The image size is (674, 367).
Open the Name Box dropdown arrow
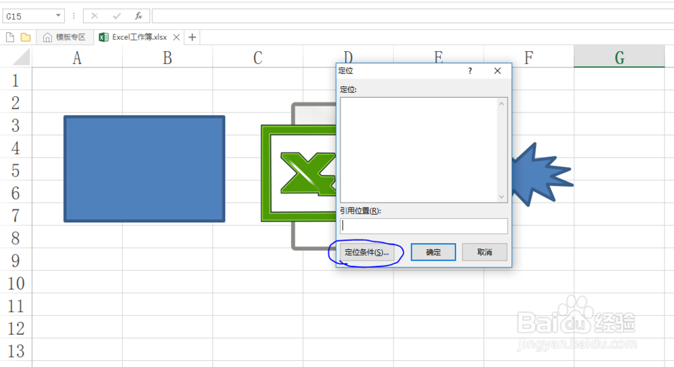(x=58, y=16)
